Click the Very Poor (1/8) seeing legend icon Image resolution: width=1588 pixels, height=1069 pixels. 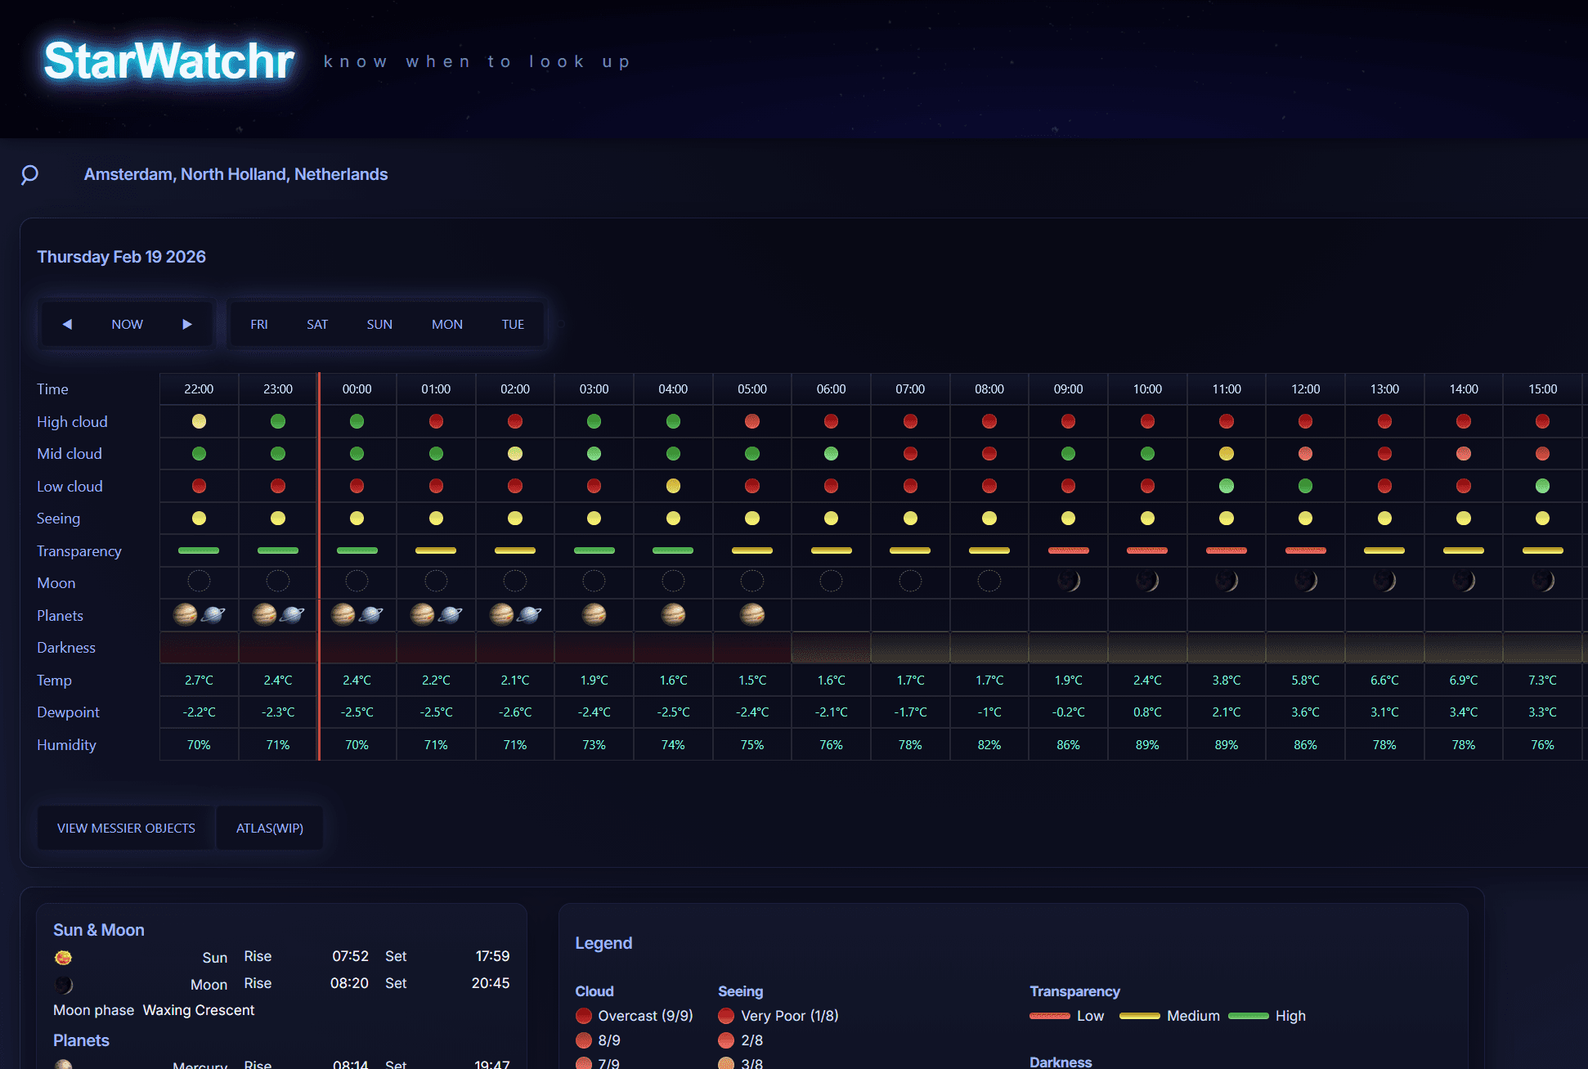pos(726,1015)
